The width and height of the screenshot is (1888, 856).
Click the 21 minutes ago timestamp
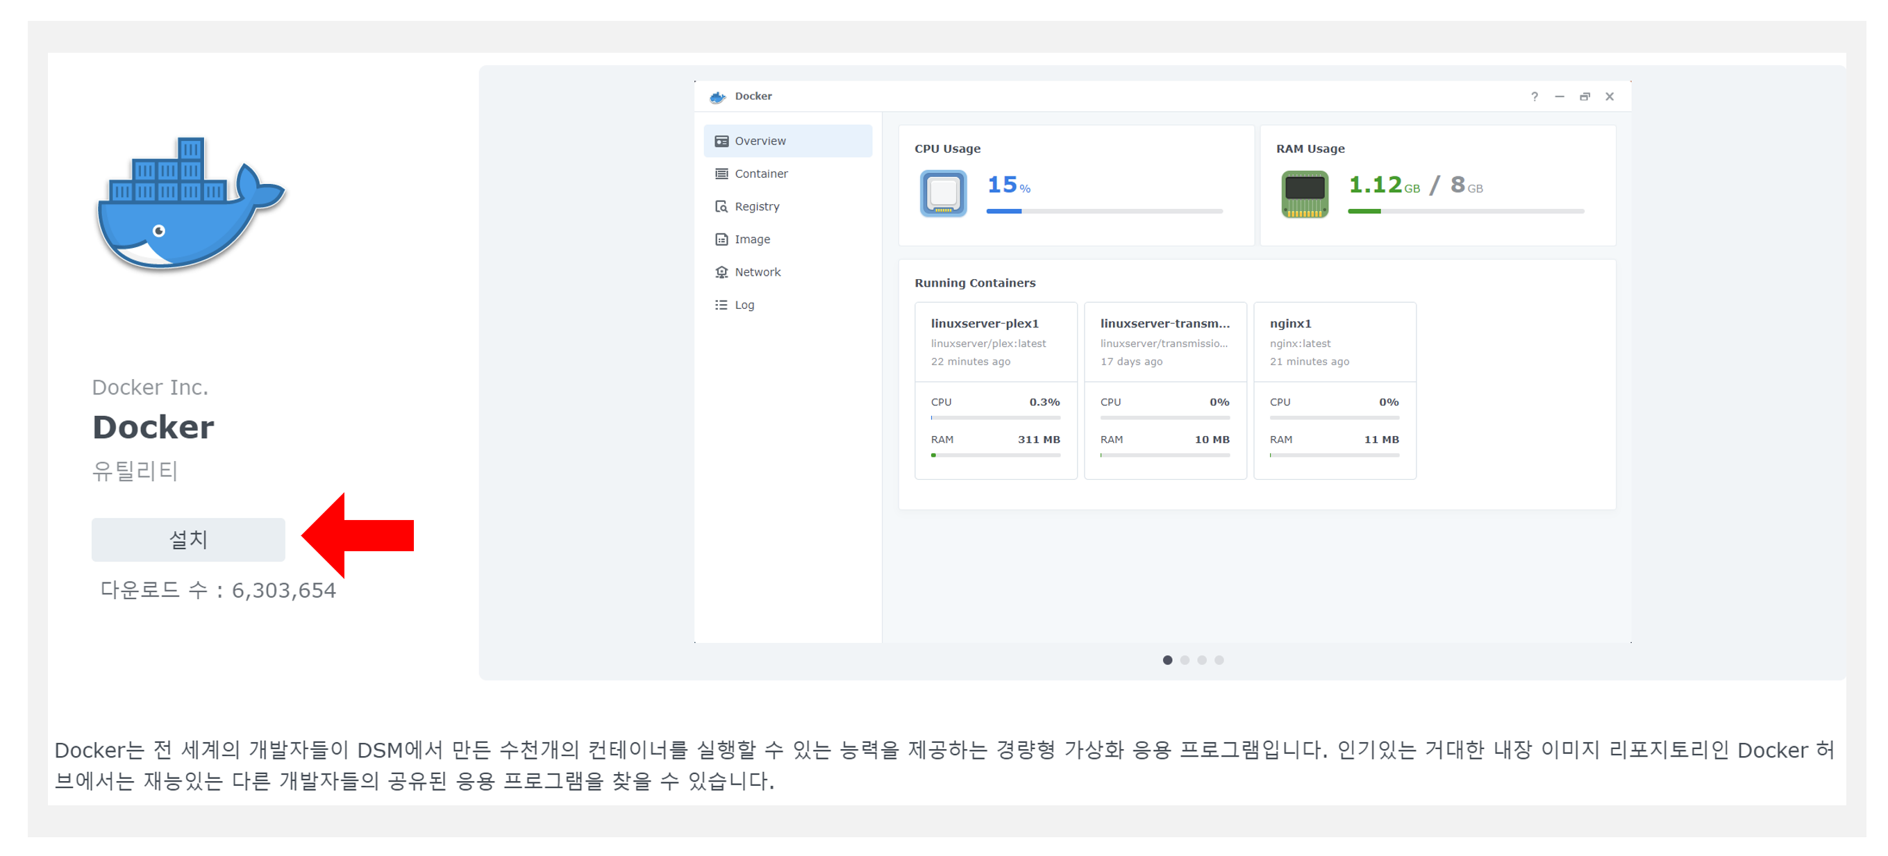[x=1309, y=361]
